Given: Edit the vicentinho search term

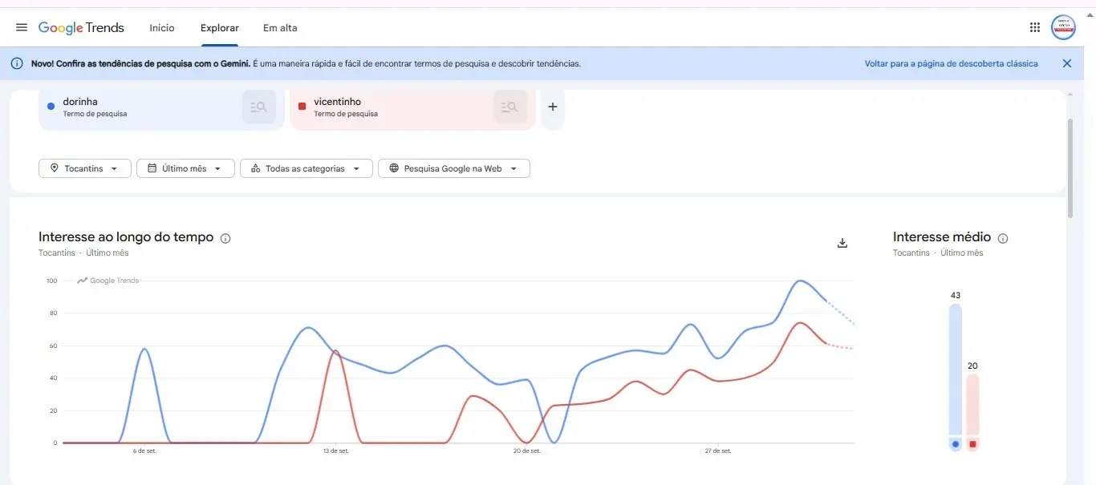Looking at the screenshot, I should click(x=338, y=102).
